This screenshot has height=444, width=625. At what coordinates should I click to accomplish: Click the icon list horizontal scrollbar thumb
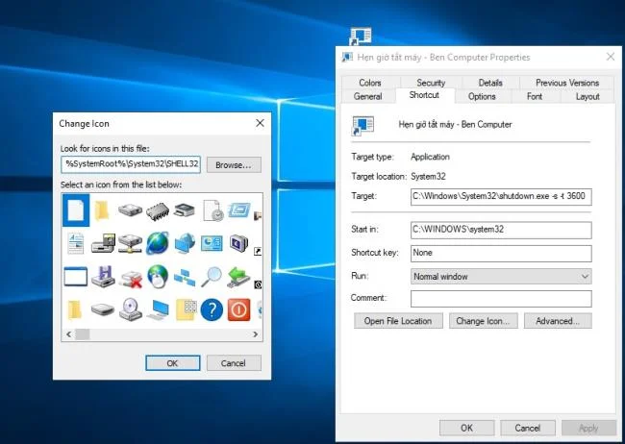[x=83, y=334]
